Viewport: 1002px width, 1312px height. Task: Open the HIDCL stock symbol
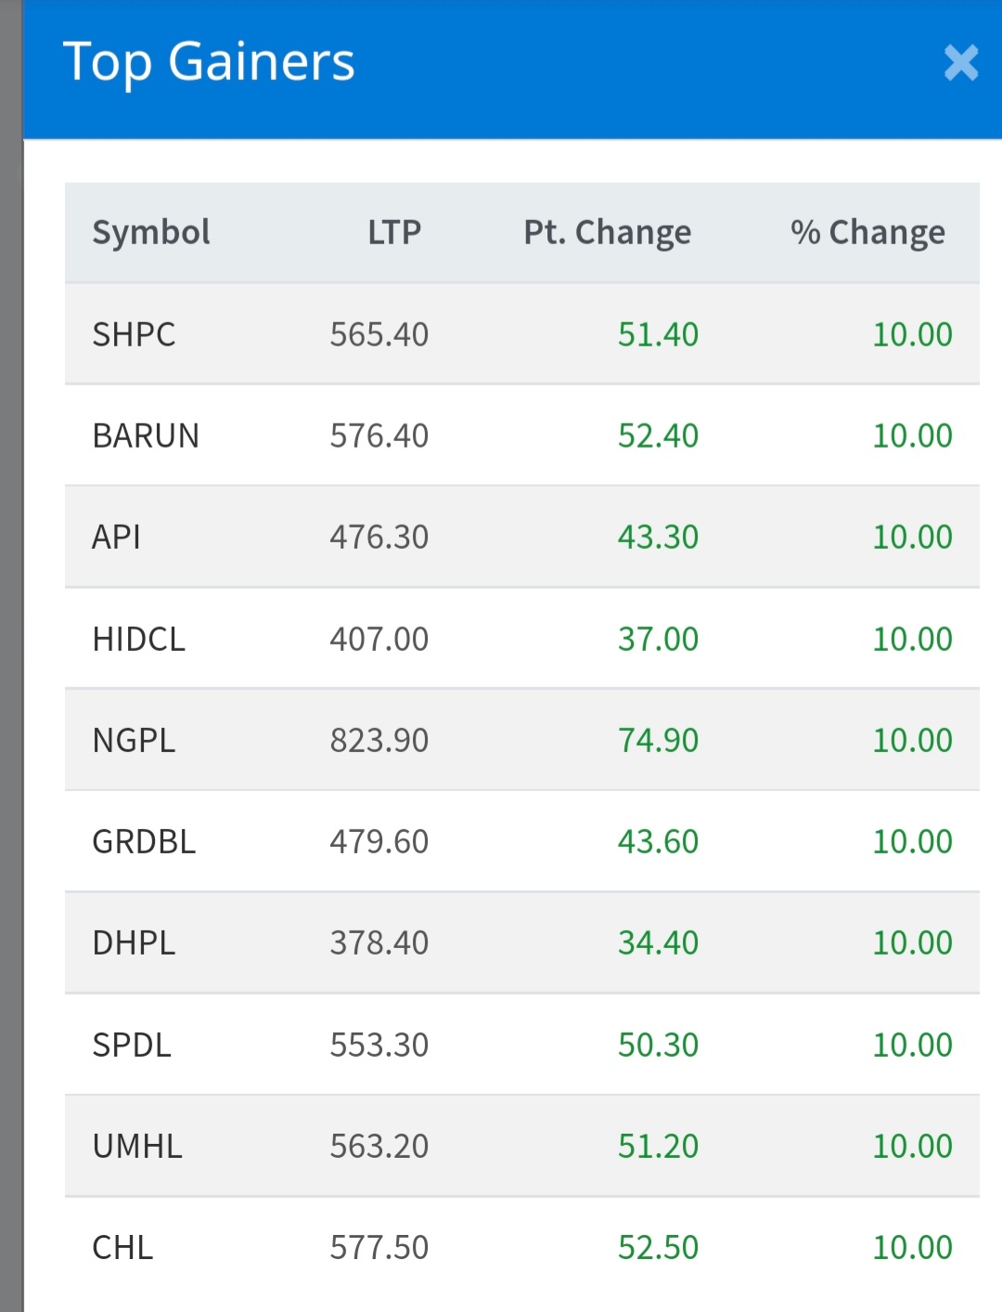(139, 639)
